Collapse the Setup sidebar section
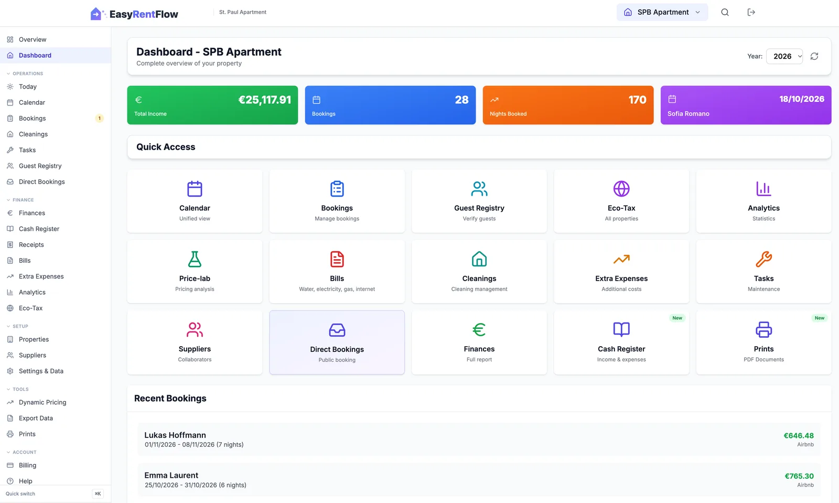The width and height of the screenshot is (839, 503). click(17, 326)
